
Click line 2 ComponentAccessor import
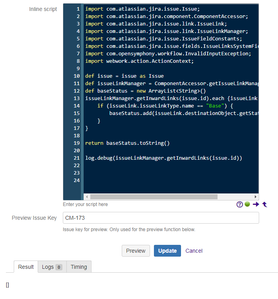click(166, 16)
